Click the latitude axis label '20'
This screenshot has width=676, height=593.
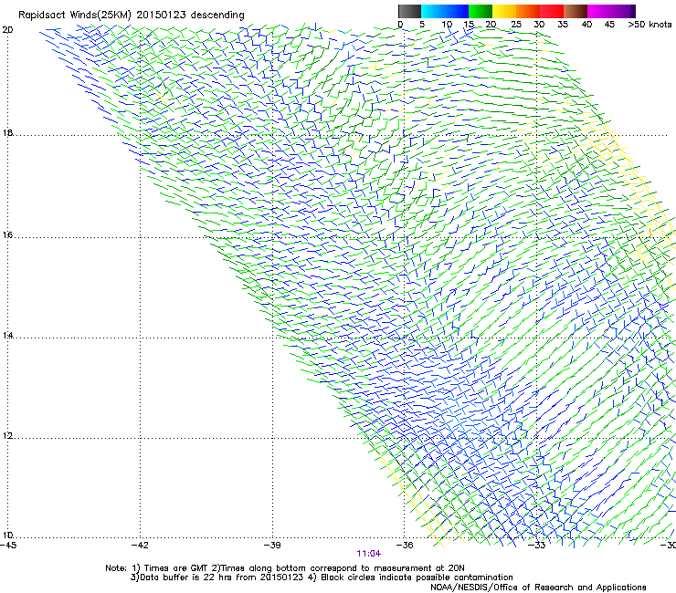tap(7, 30)
